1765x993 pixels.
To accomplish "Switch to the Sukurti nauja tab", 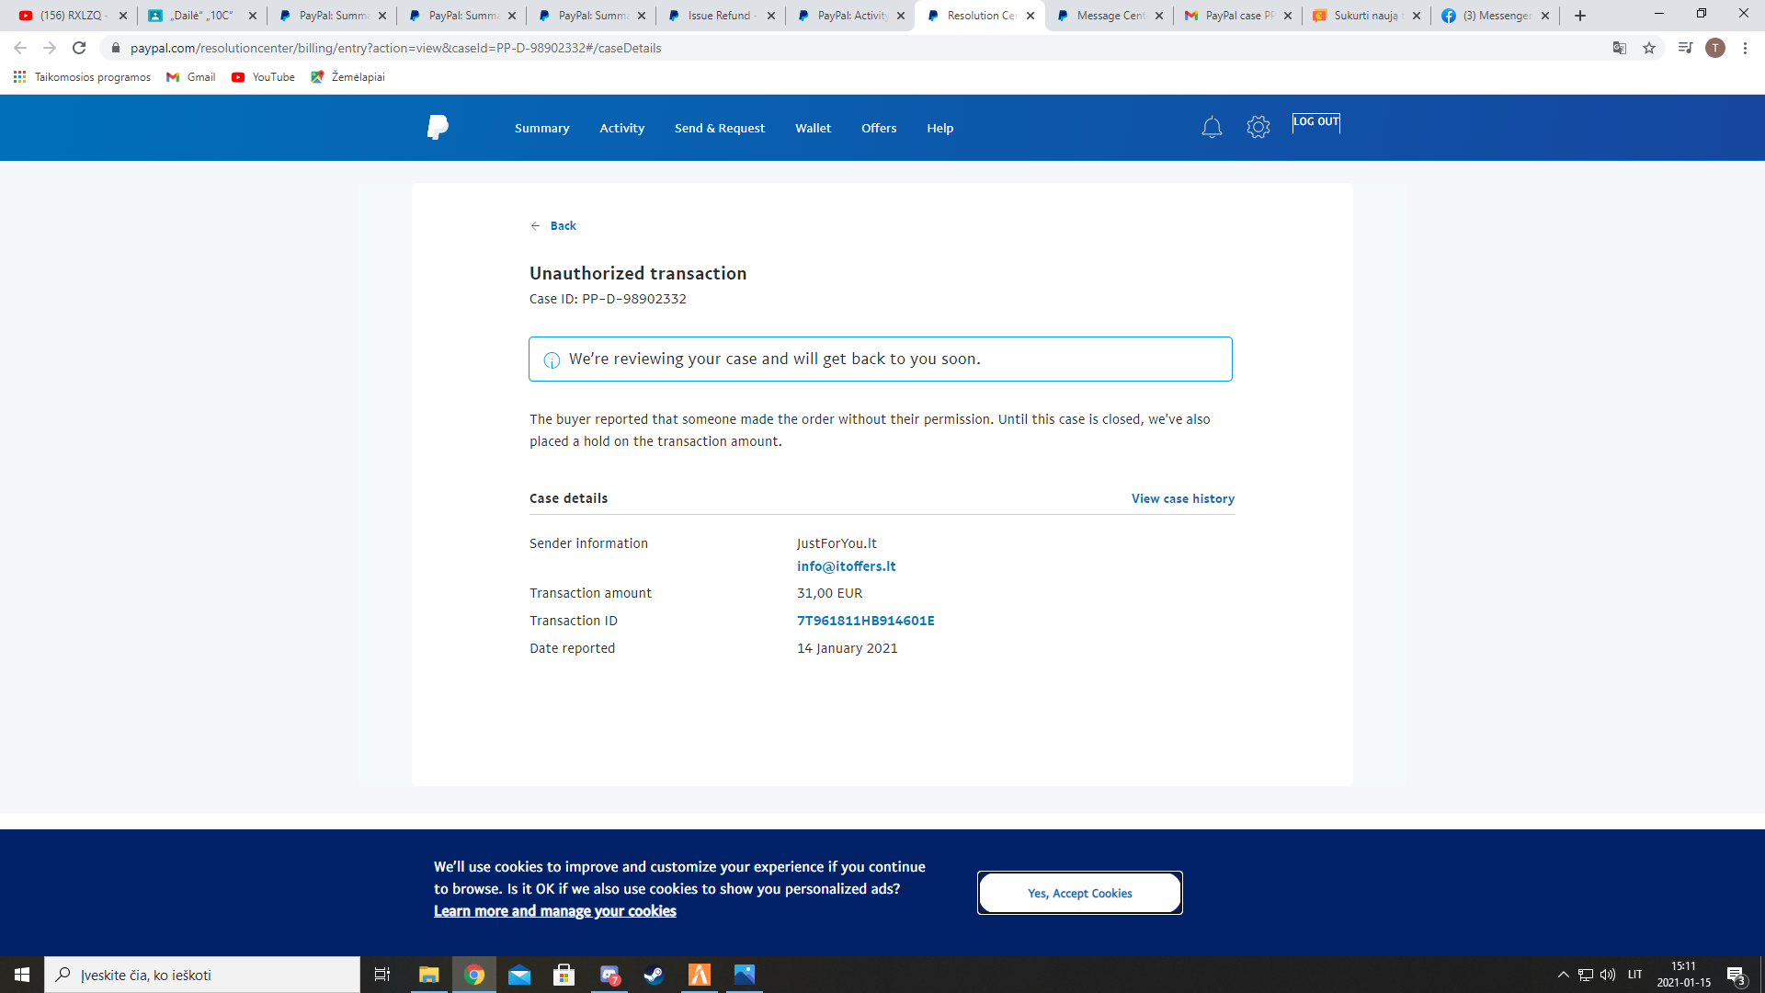I will (1367, 16).
